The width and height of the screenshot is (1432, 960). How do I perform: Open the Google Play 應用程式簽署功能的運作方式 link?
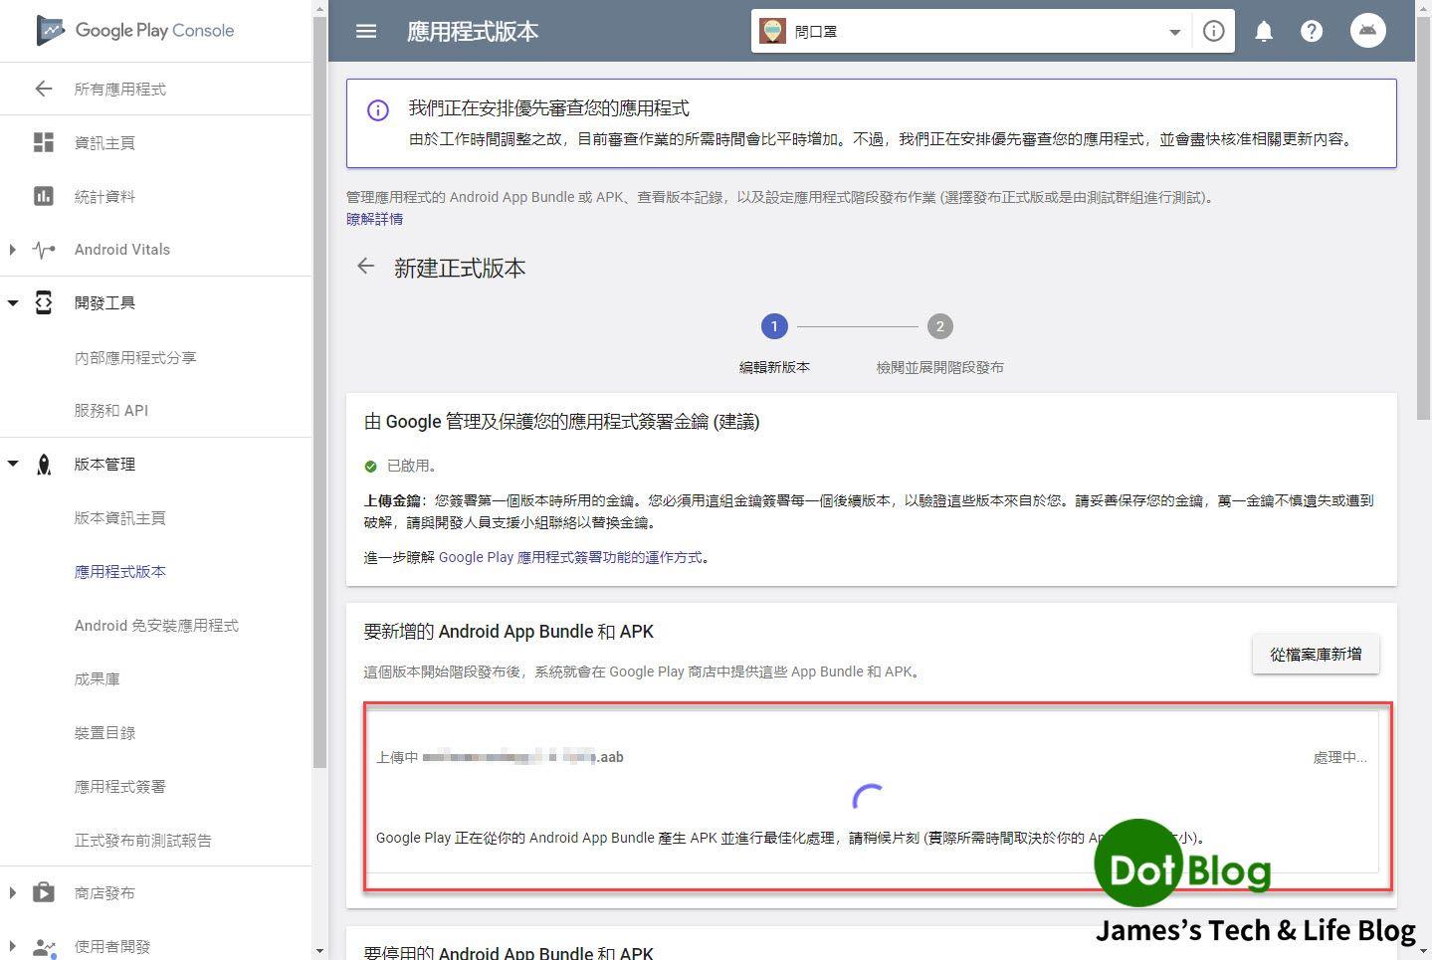571,557
